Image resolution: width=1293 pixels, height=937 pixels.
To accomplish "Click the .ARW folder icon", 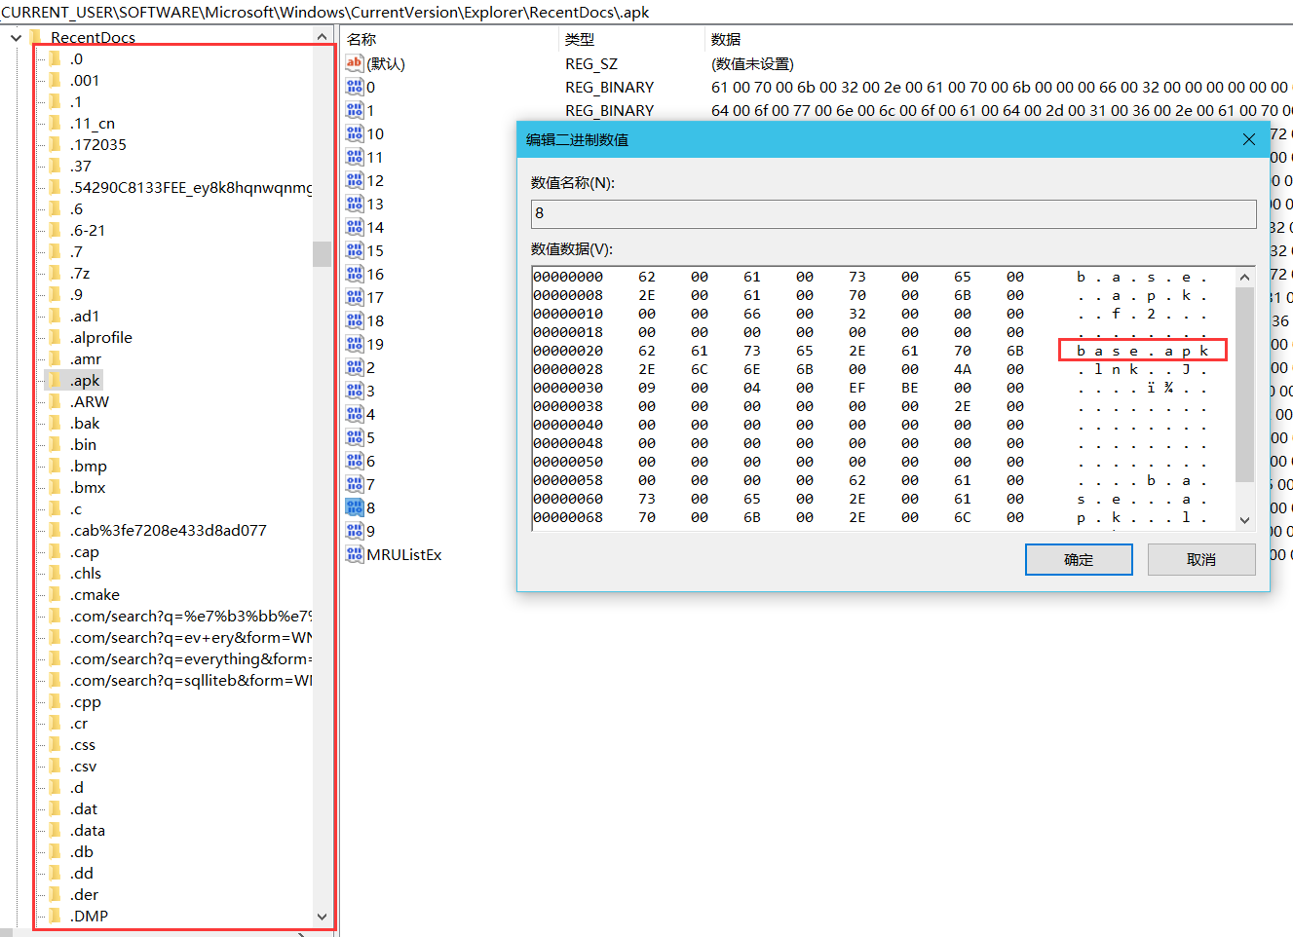I will tap(56, 402).
